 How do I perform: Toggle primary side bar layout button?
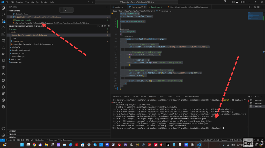click(x=233, y=2)
